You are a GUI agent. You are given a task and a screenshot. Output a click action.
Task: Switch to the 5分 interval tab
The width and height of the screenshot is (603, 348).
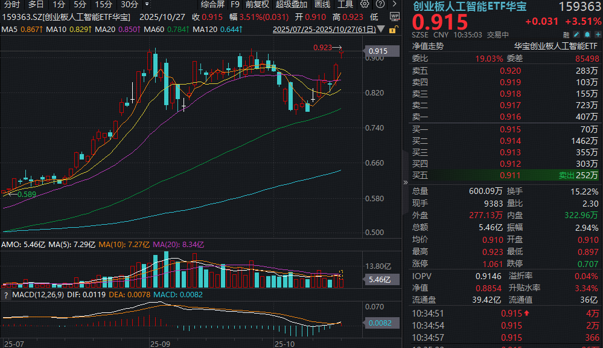[80, 4]
